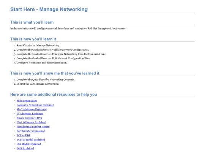Viewport: 205px width, 154px height.
Task: Click 'Validate Network Configuration' guided exercise step
Action: [53, 50]
